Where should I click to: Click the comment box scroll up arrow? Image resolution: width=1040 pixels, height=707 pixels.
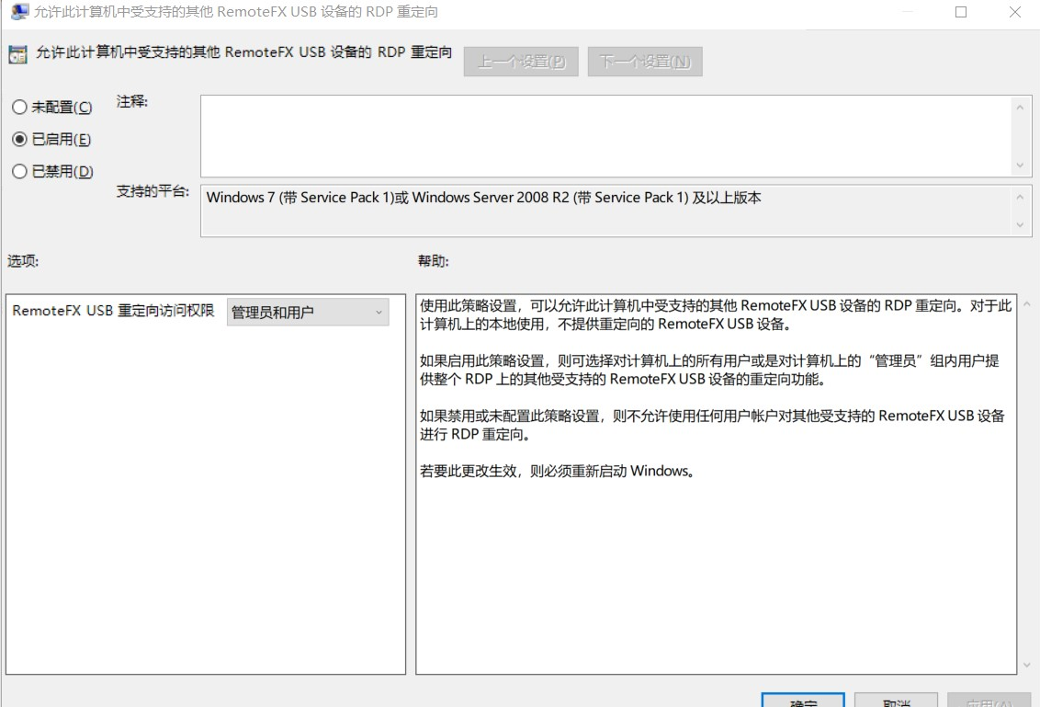pos(1020,107)
